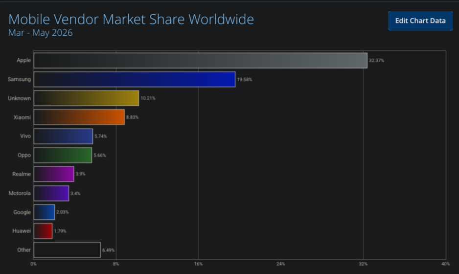Image resolution: width=459 pixels, height=274 pixels.
Task: Click the 32.37% value label
Action: 376,61
